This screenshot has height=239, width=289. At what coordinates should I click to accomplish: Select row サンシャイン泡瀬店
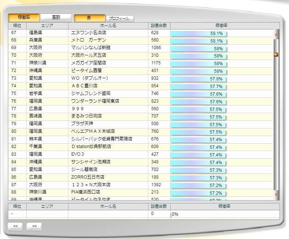pos(141,162)
